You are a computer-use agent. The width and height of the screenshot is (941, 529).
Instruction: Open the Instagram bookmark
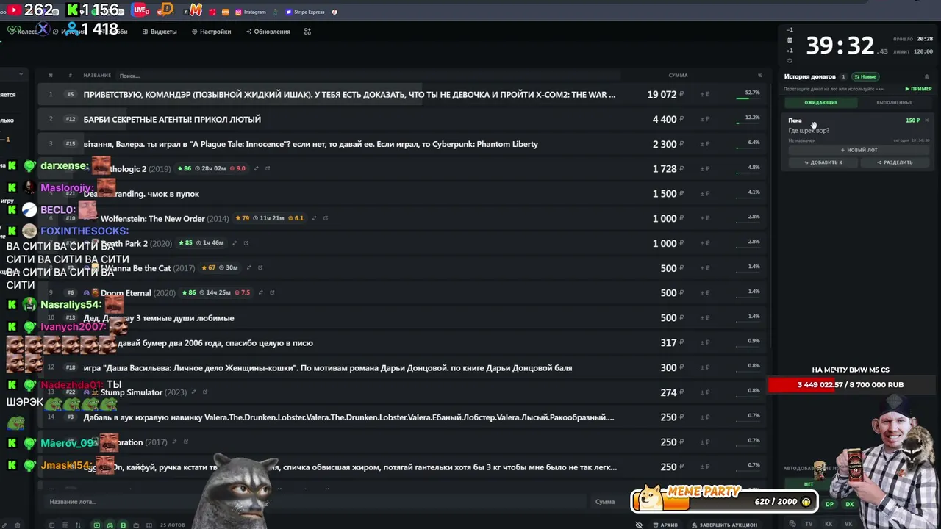click(251, 12)
